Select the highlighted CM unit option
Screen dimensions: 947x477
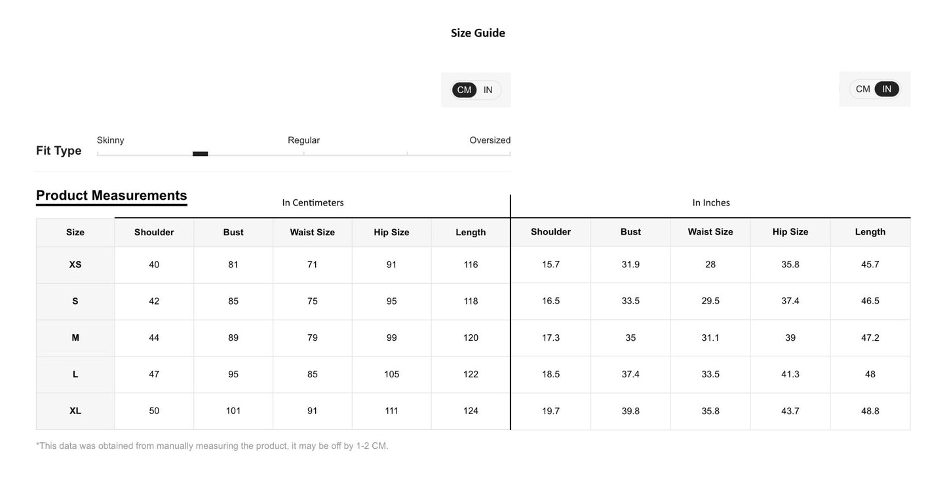464,90
